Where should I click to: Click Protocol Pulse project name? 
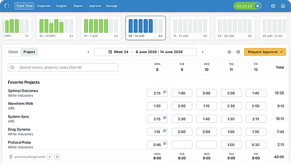(20, 142)
